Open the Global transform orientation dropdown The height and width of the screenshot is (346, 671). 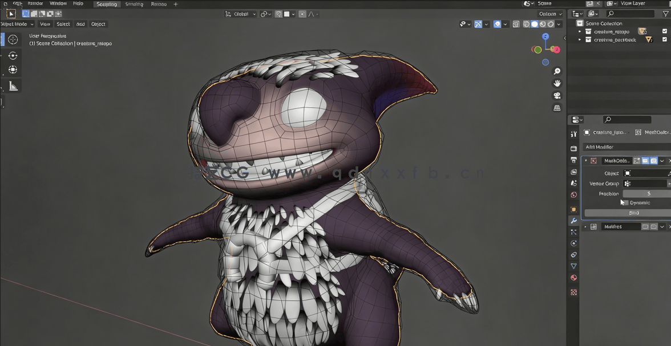[x=240, y=14]
